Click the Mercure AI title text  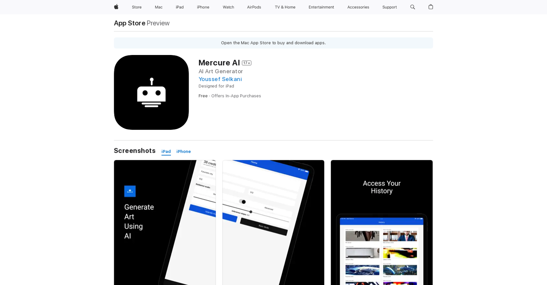219,63
